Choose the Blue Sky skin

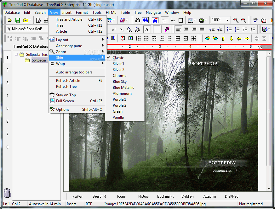[x=125, y=81]
